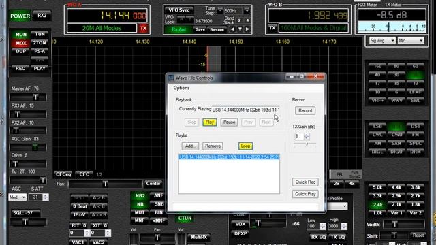Image resolution: width=436 pixels, height=245 pixels.
Task: Open the Sig Avg meter dropdown
Action: (x=382, y=41)
